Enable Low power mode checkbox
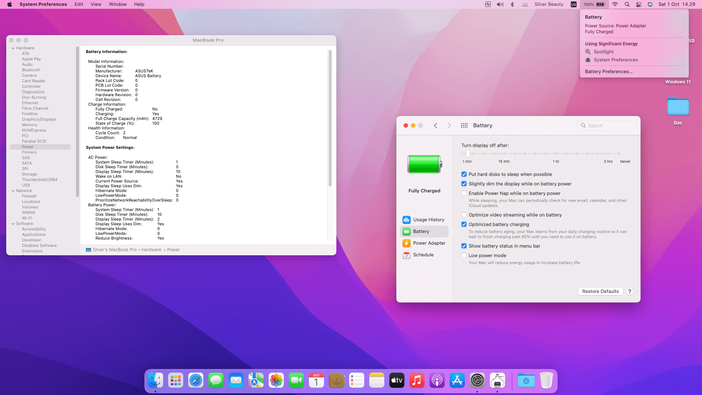This screenshot has width=702, height=395. click(x=464, y=256)
